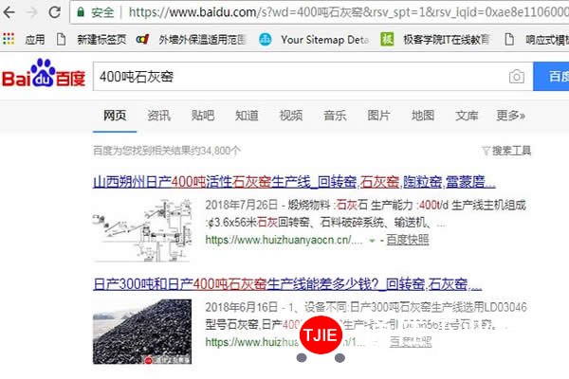Image resolution: width=569 pixels, height=379 pixels.
Task: Click the kiln diagram thumbnail
Action: [x=142, y=230]
